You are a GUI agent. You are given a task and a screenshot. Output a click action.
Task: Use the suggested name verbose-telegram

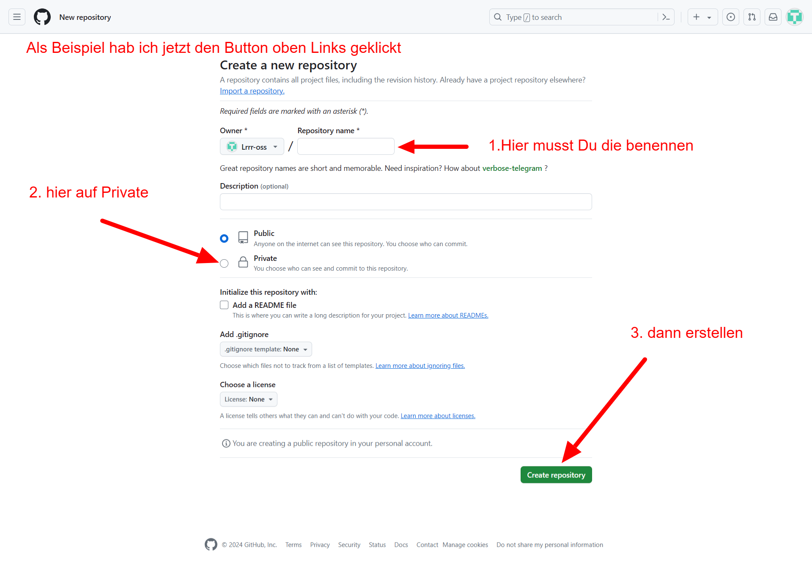(x=512, y=168)
